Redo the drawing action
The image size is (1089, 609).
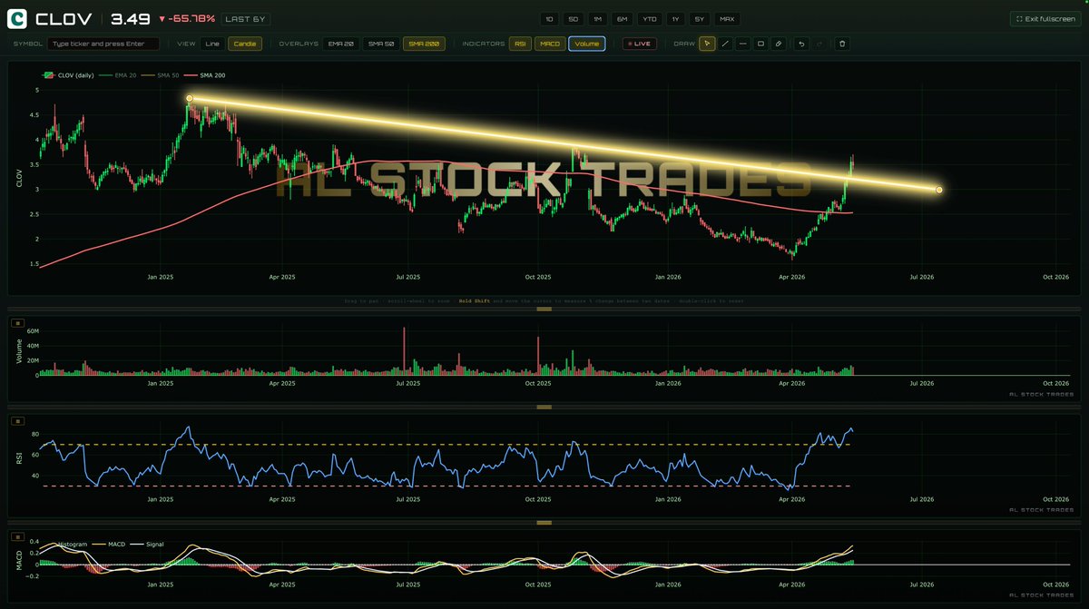tap(819, 43)
